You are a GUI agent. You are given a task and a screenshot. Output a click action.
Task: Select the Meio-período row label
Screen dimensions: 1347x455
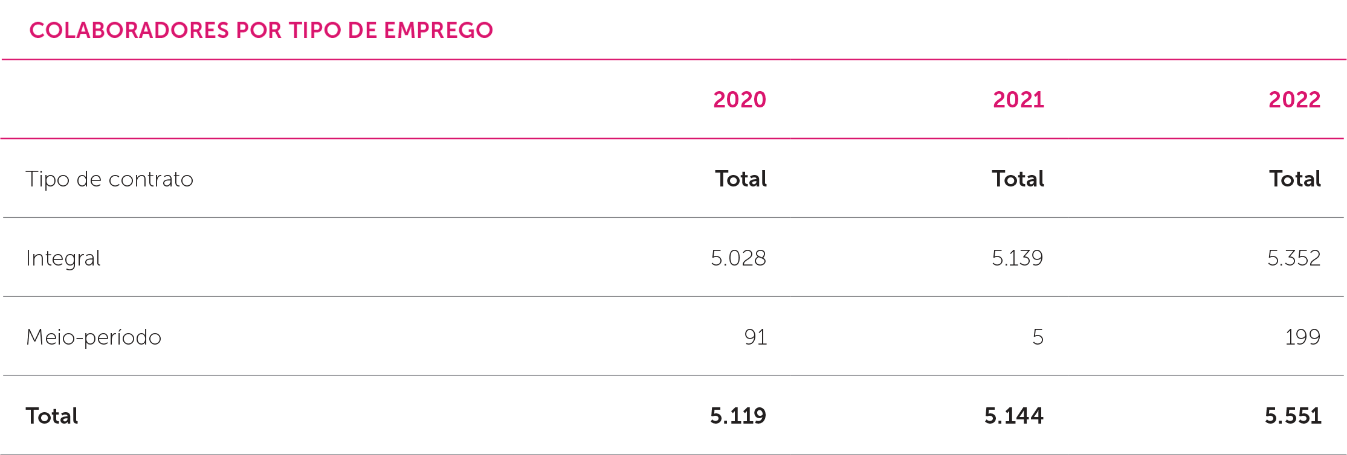click(x=94, y=337)
